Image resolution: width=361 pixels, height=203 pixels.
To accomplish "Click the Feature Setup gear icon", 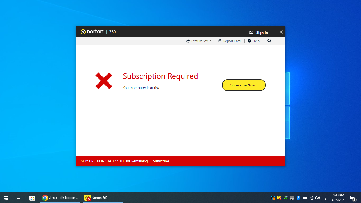I will tap(188, 41).
